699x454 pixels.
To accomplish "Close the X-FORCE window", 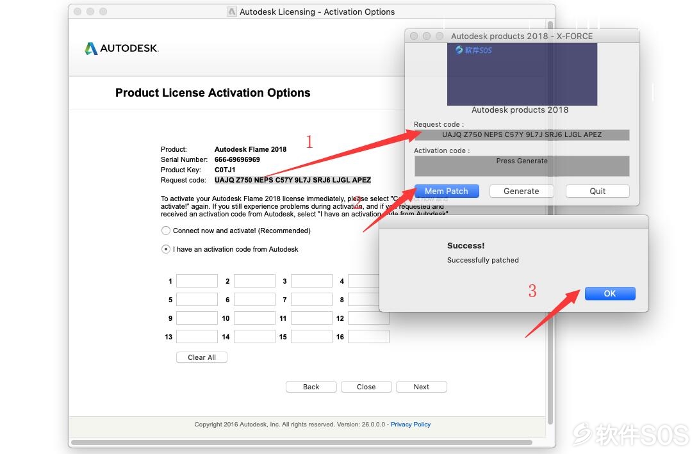I will pyautogui.click(x=414, y=36).
